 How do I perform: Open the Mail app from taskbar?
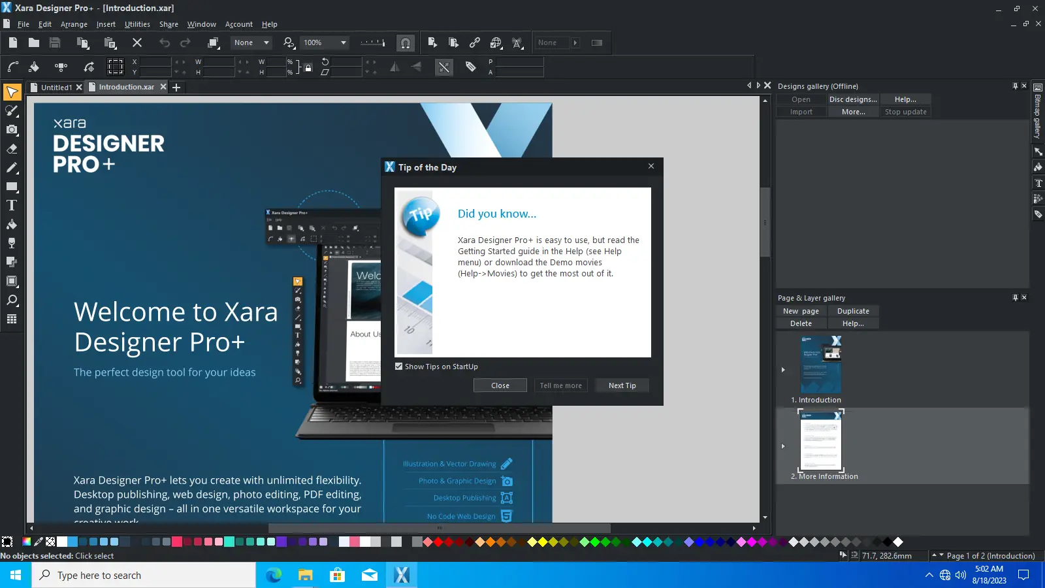pos(370,575)
